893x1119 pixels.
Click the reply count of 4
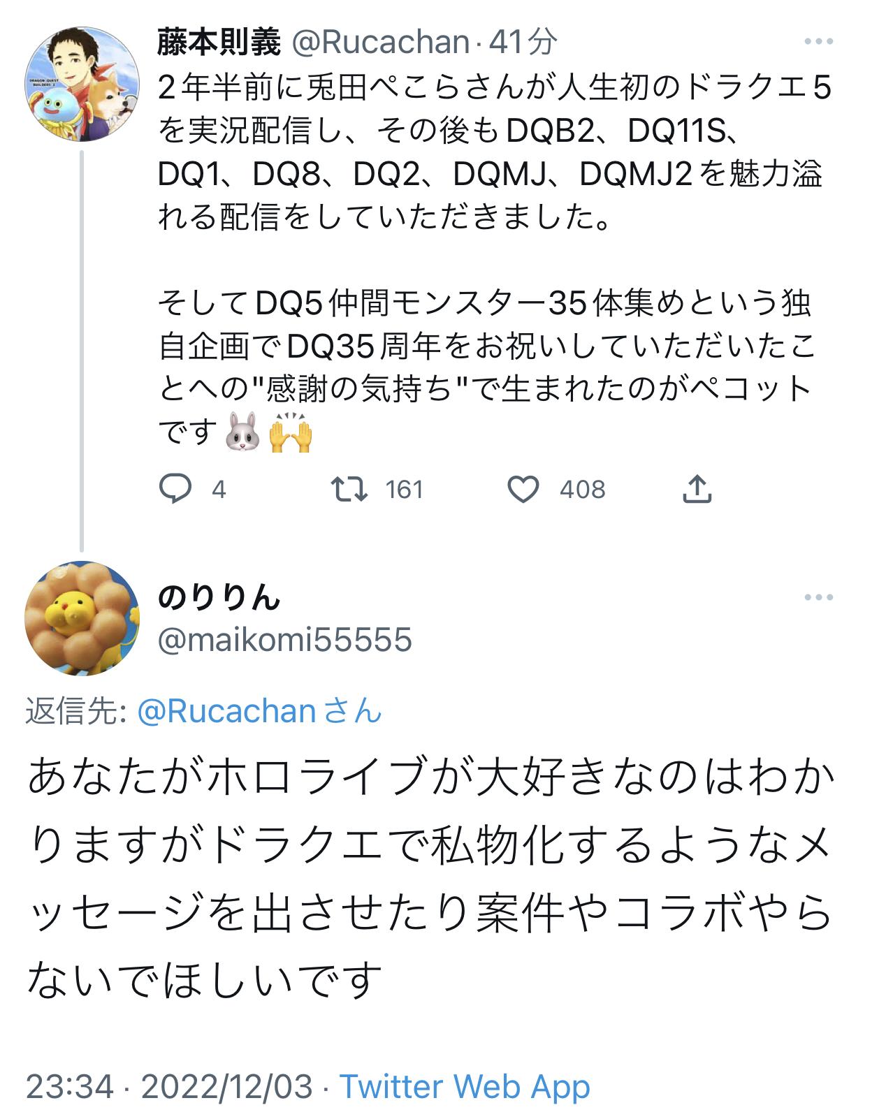click(219, 490)
